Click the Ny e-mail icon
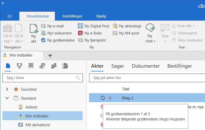The width and height of the screenshot is (205, 130). point(43,26)
